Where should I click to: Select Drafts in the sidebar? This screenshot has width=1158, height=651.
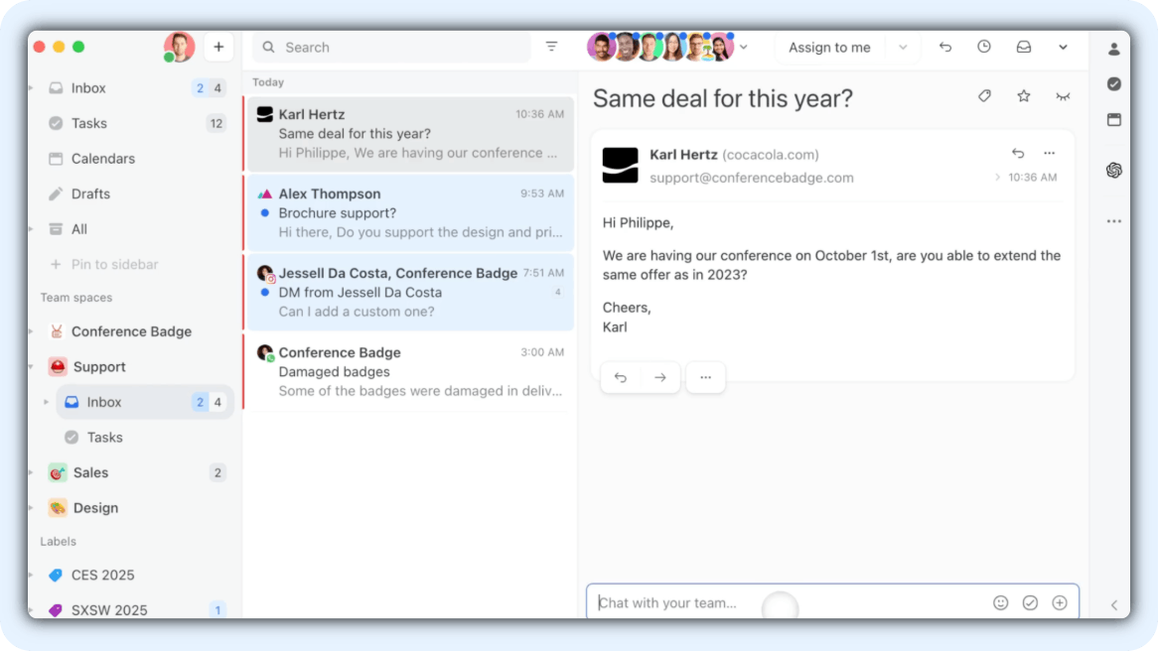pos(90,194)
